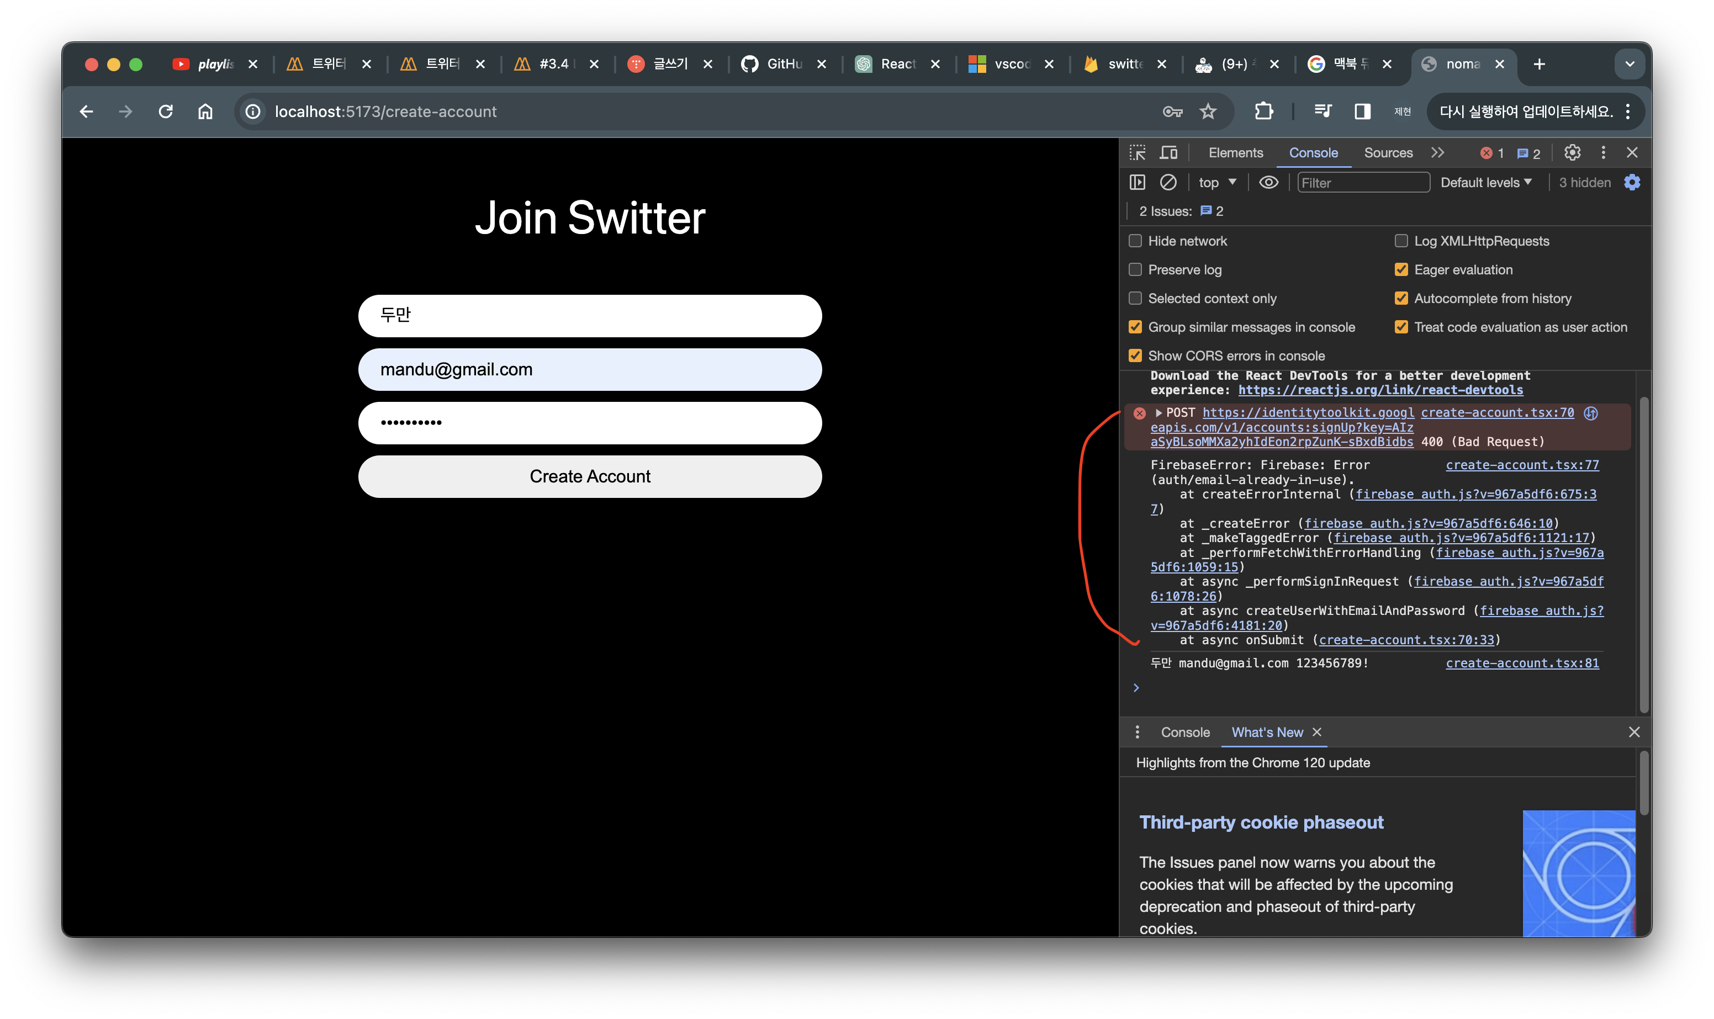Screen dimensions: 1714x1019
Task: Open console settings blue gear
Action: pos(1632,182)
